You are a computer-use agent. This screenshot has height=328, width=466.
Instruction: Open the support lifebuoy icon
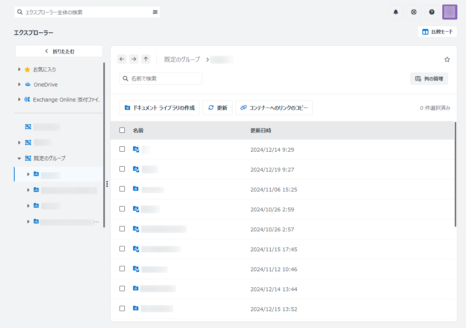click(x=413, y=12)
